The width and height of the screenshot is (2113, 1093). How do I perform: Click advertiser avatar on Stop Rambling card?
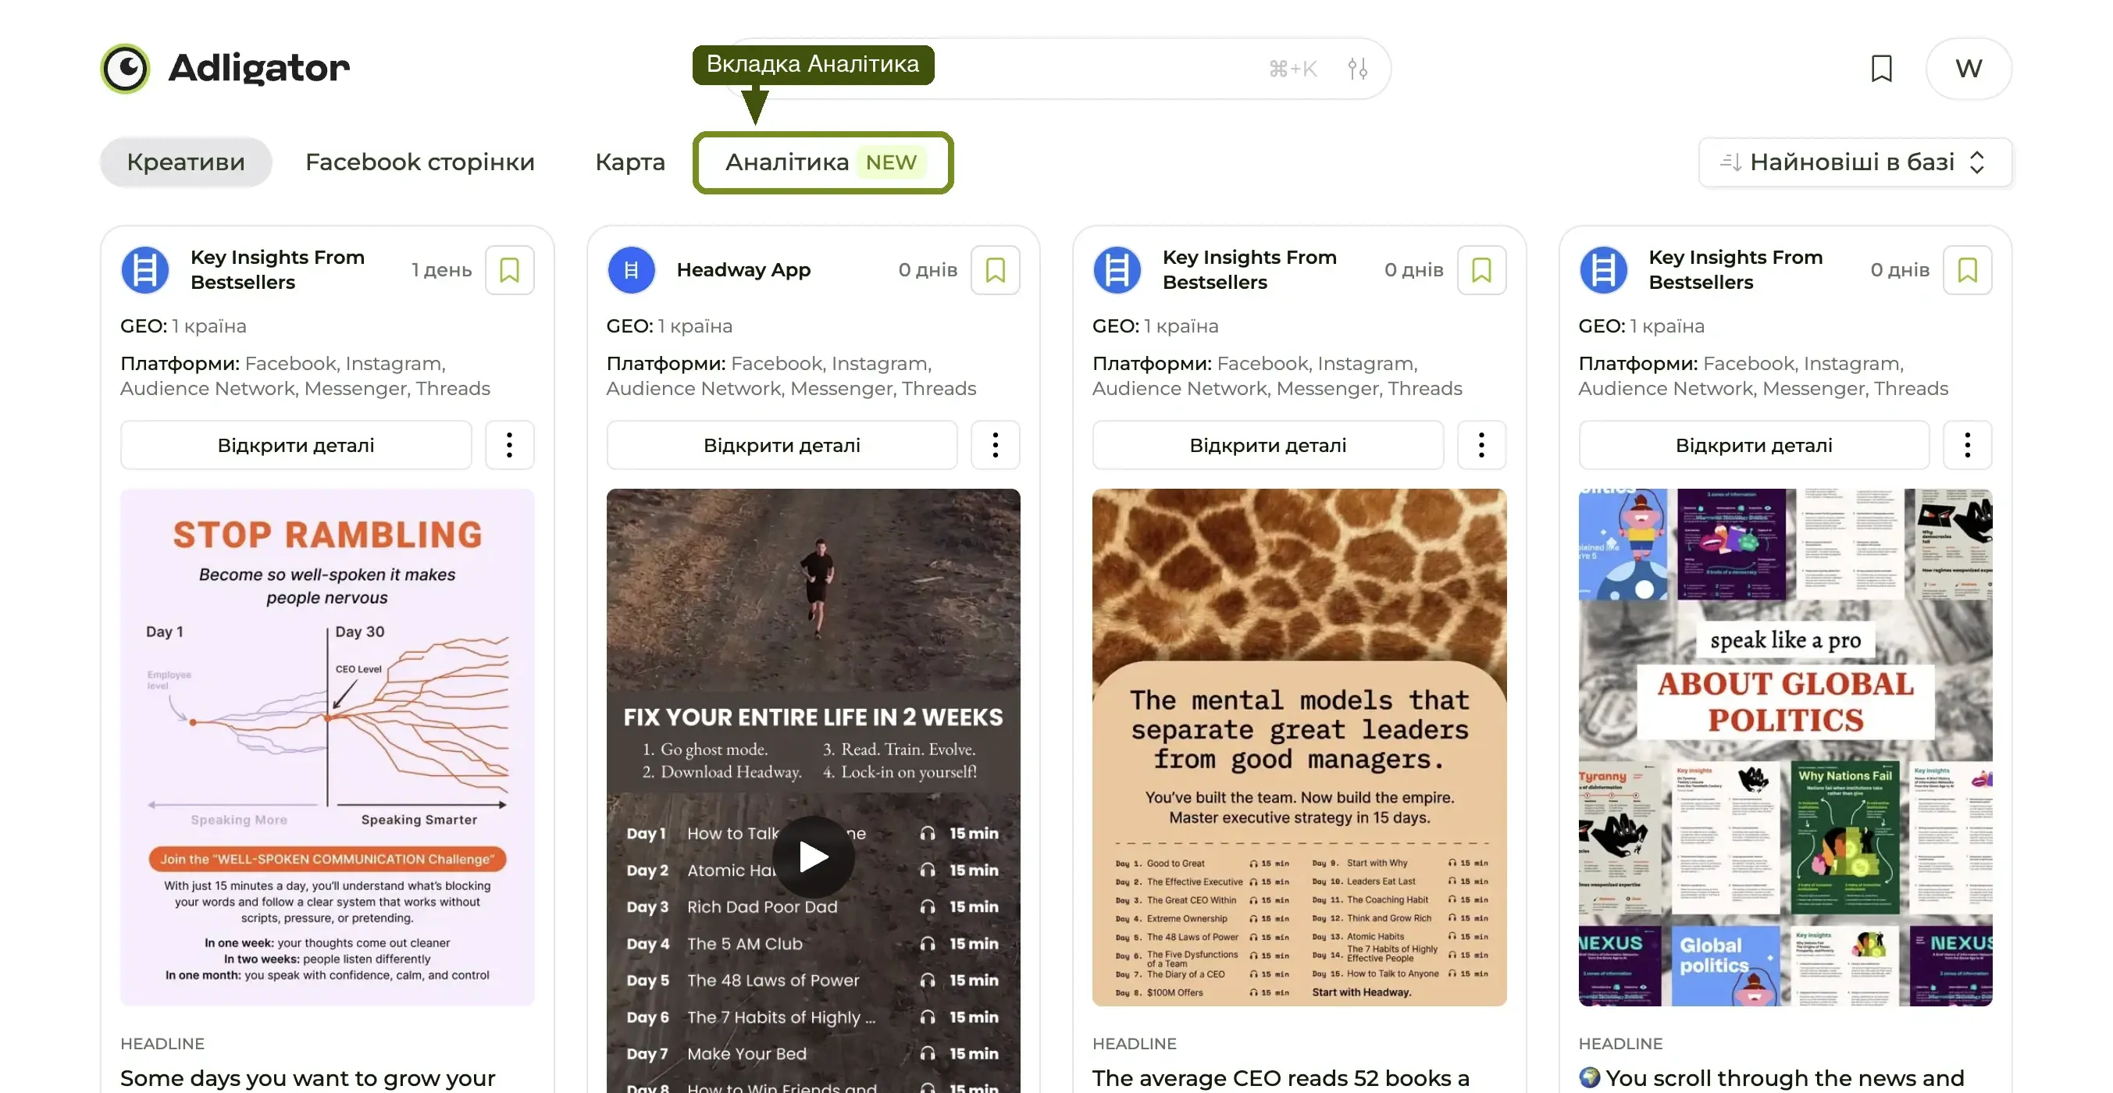(x=145, y=270)
